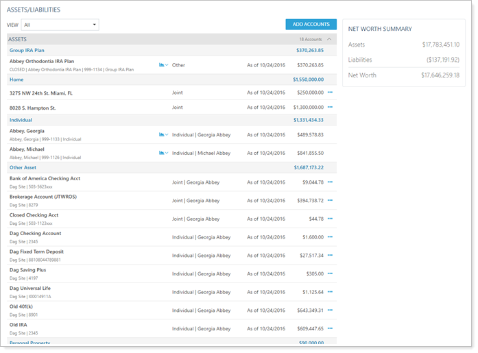Click ellipsis for Bank of America Checking Acct
Screen dimensions: 478x353
(x=330, y=182)
